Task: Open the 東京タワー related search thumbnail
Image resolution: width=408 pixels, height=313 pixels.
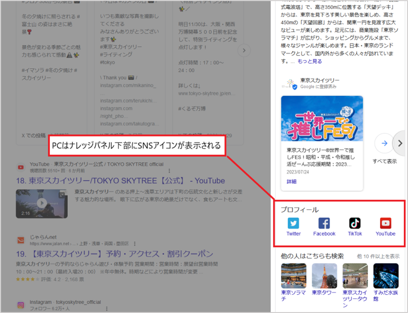Action: point(324,276)
